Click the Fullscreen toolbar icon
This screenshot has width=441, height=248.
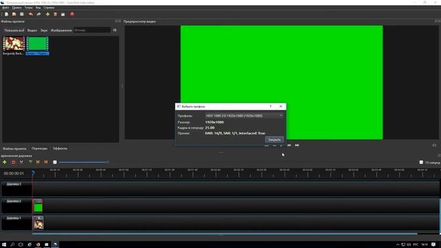[x=63, y=14]
